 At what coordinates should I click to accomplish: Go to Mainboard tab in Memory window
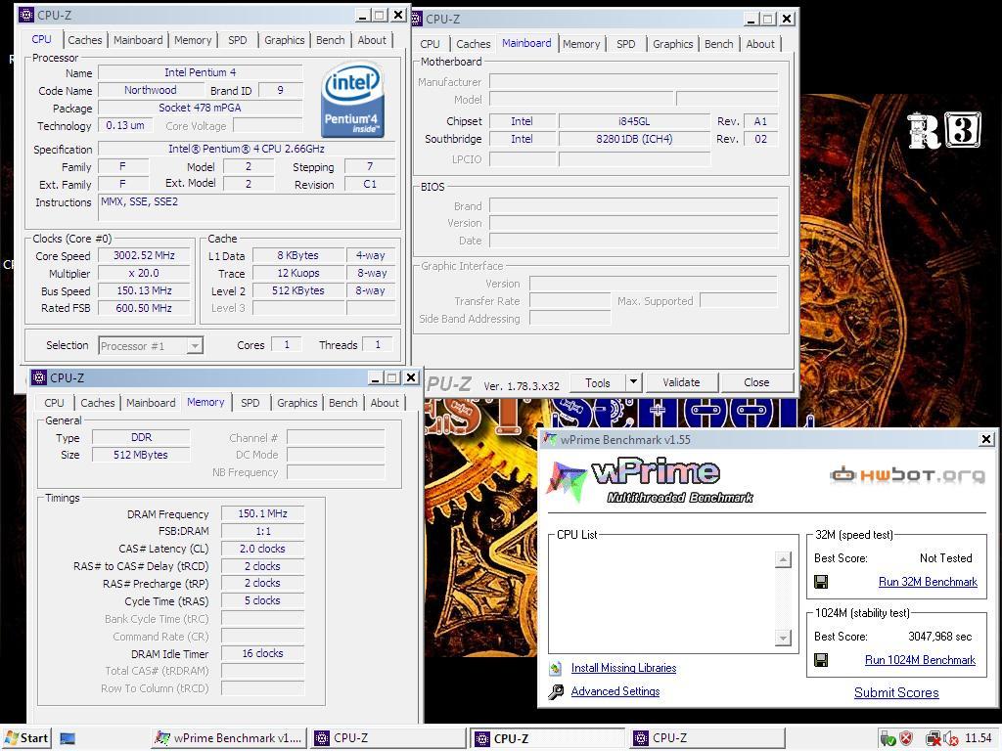[x=151, y=403]
